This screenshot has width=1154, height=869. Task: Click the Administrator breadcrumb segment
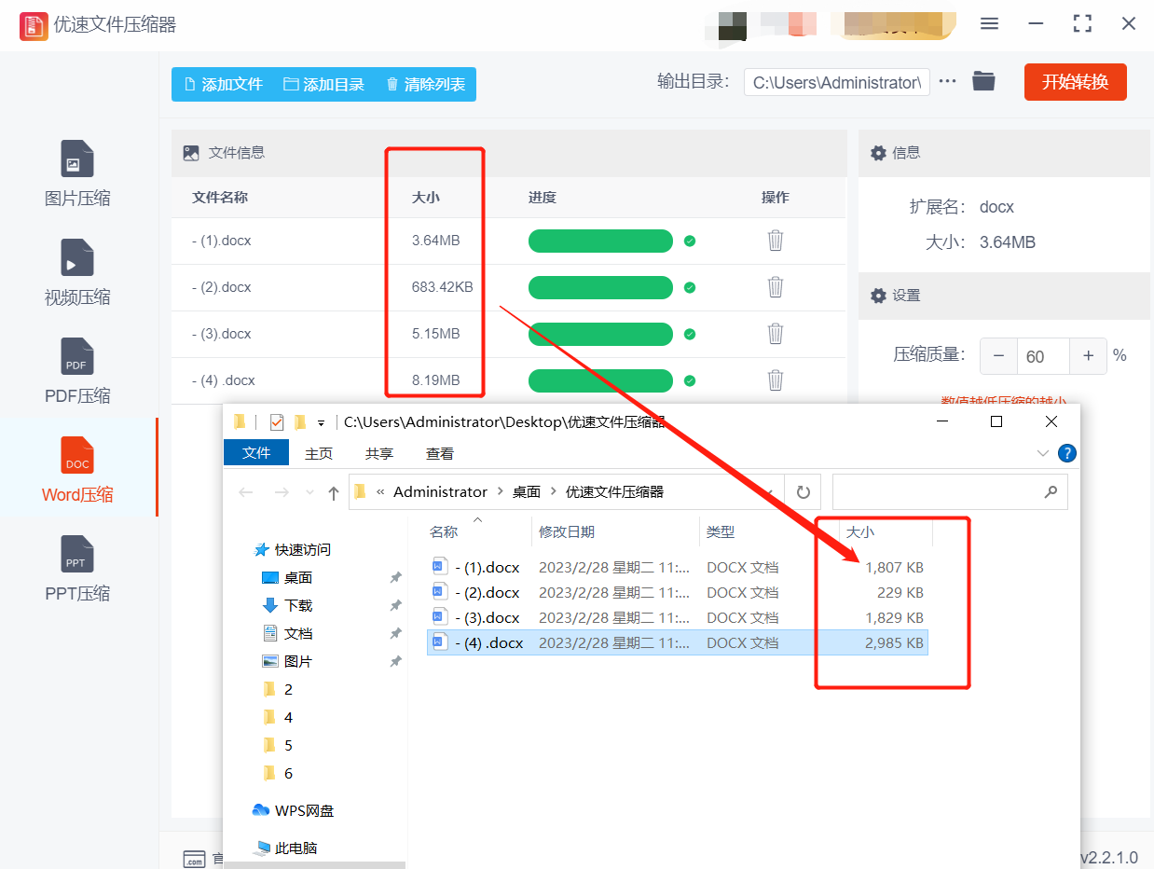click(440, 491)
